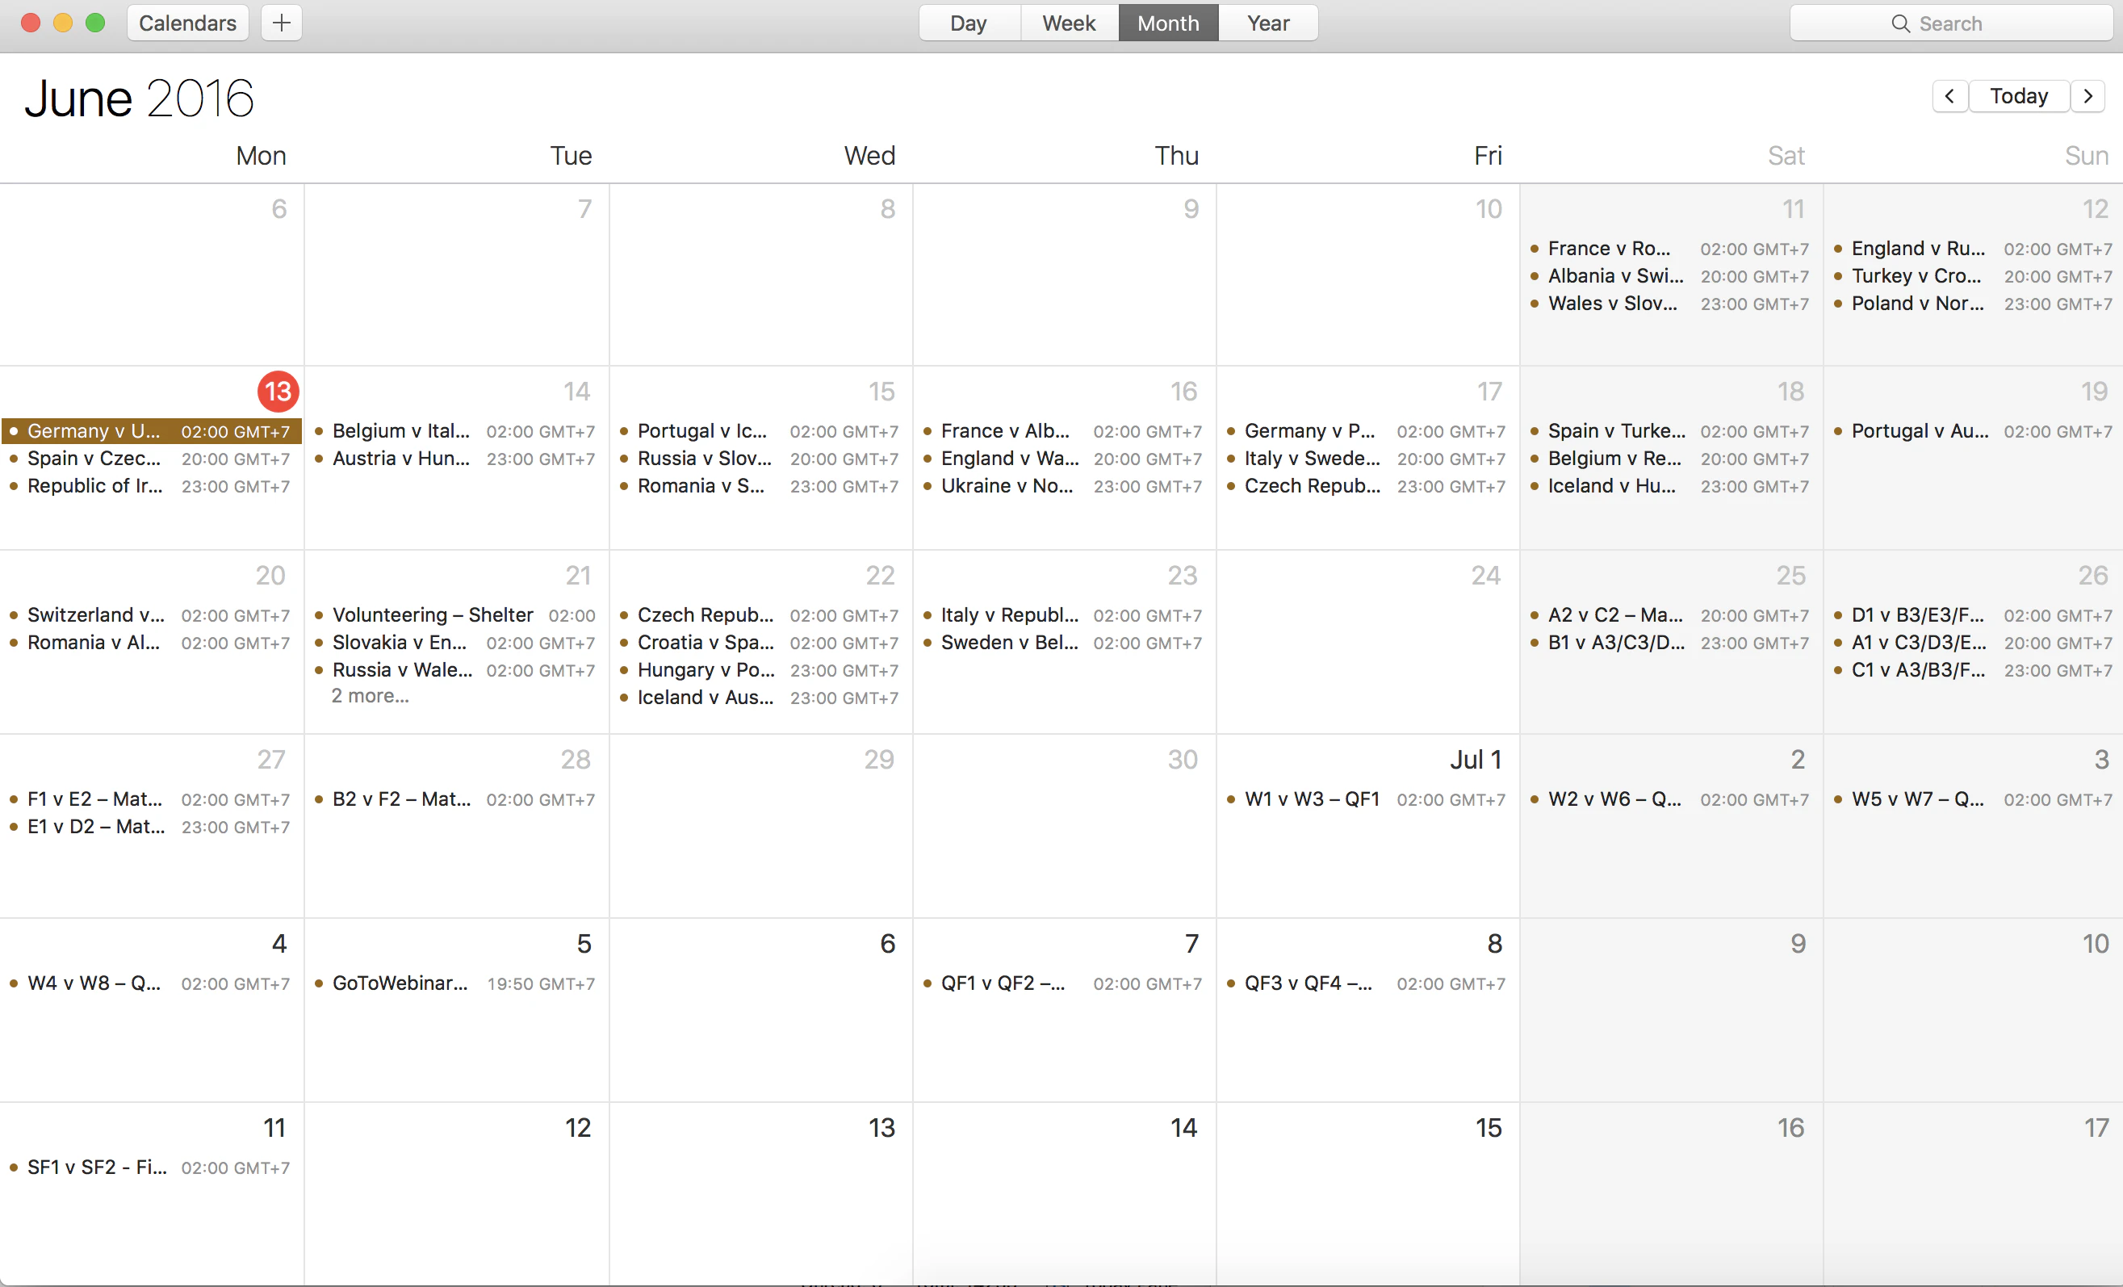Select the Month view tab
Viewport: 2123px width, 1287px height.
point(1167,23)
